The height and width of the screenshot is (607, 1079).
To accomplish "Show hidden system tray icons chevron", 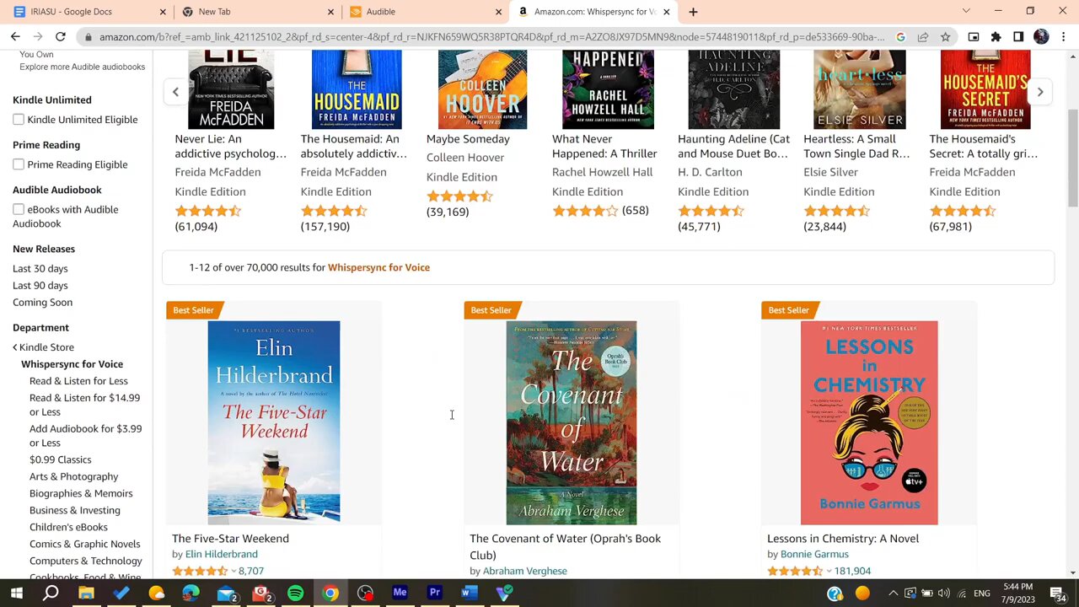I will 894,594.
